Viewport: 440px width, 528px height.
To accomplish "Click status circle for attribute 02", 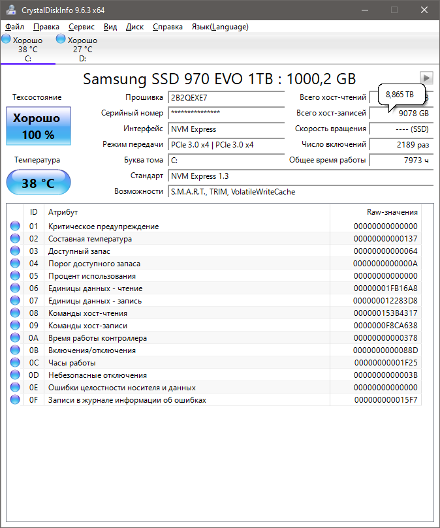I will tap(15, 238).
